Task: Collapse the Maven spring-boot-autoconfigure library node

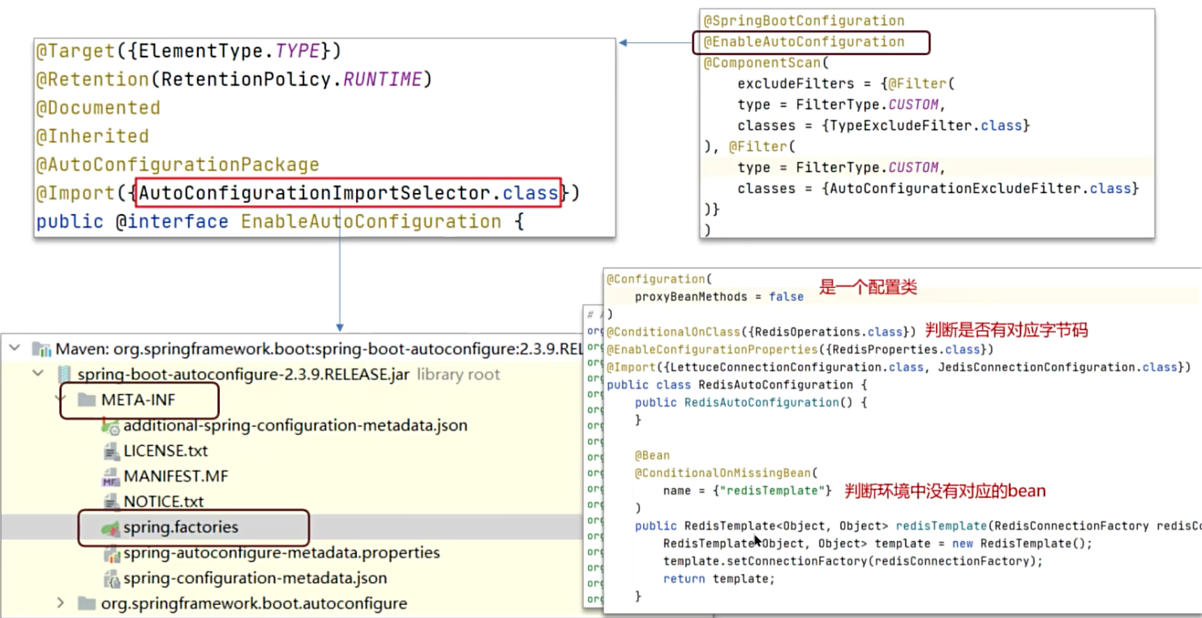Action: (x=15, y=349)
